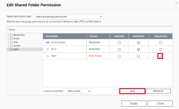Screen dimensions: 179x109
Task: Click the Remove button
Action: coord(158,91)
